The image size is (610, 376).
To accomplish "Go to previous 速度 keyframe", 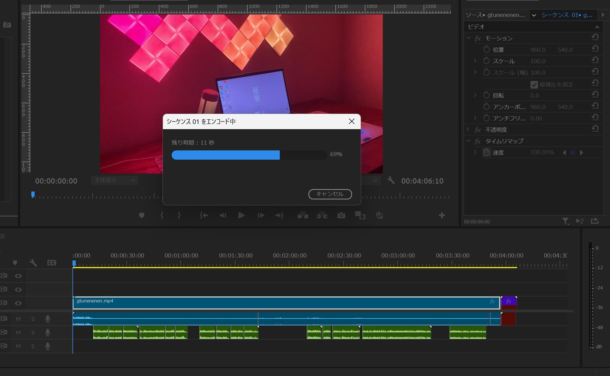I will click(x=564, y=153).
